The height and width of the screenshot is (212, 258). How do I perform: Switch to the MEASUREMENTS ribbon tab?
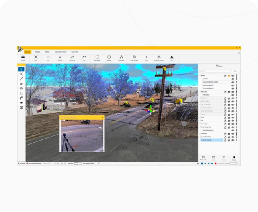pos(61,52)
